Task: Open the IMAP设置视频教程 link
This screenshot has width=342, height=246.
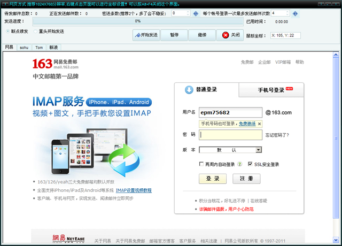Action: click(134, 190)
